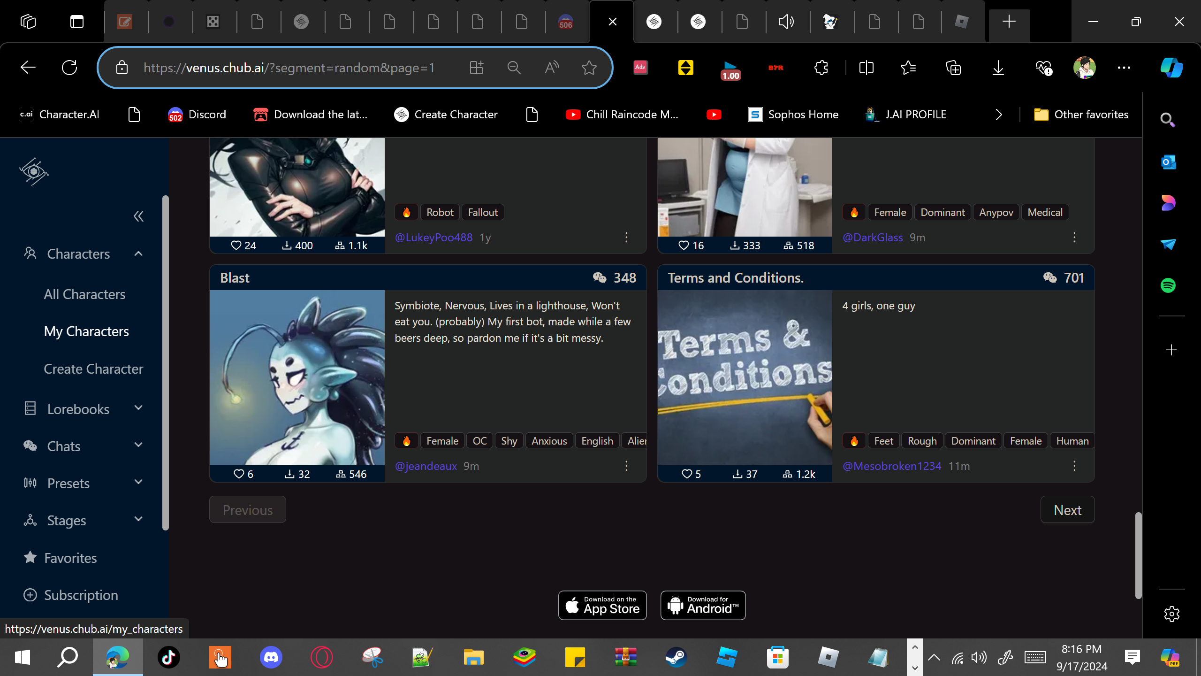Expand the Chats section
Viewport: 1201px width, 676px height.
tap(138, 446)
